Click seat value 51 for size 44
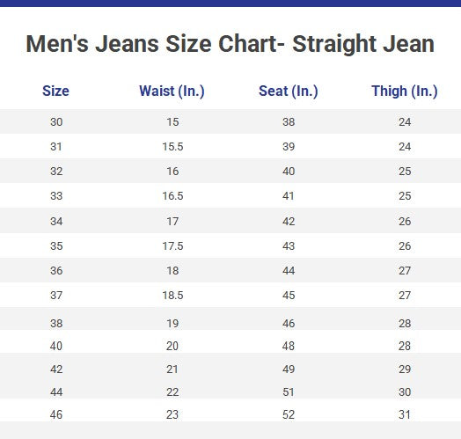This screenshot has width=461, height=439. [289, 392]
